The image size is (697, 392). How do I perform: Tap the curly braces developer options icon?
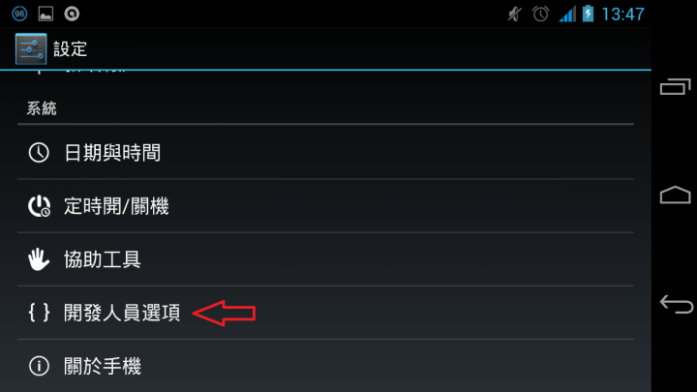pos(39,313)
